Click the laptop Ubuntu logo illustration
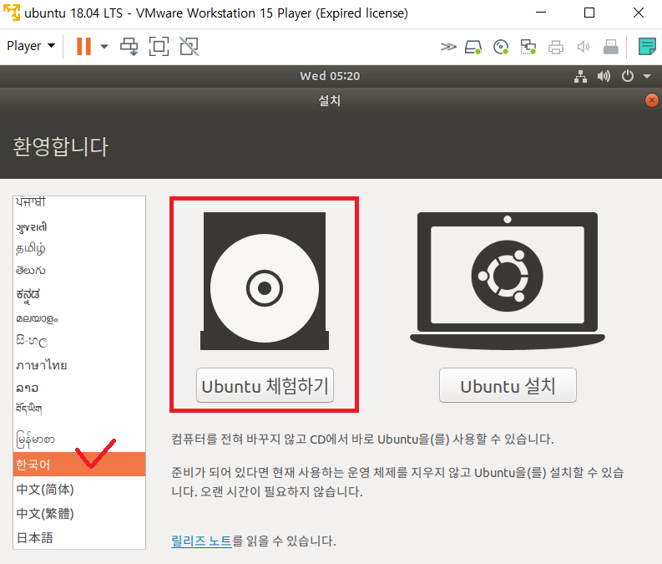662x564 pixels. (x=508, y=281)
